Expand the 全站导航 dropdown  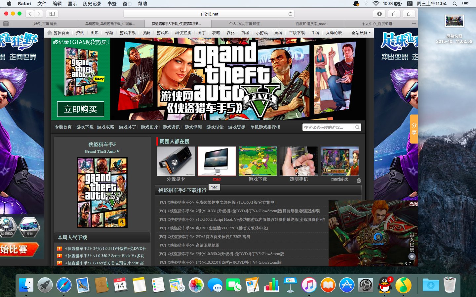tap(361, 33)
